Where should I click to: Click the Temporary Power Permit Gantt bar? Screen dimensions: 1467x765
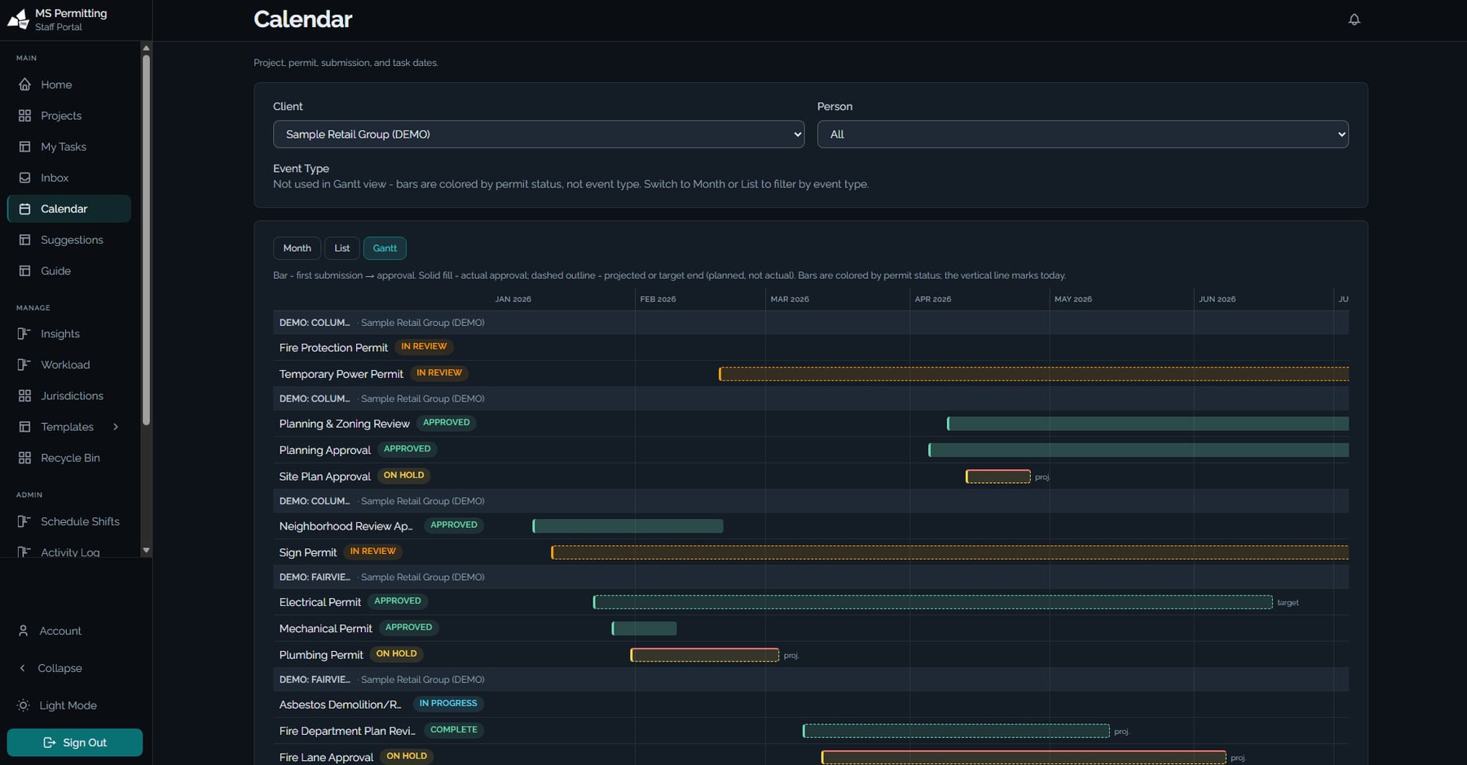click(x=1033, y=374)
